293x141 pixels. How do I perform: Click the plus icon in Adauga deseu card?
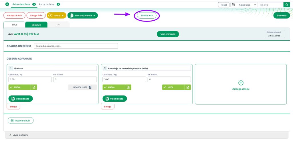(241, 83)
